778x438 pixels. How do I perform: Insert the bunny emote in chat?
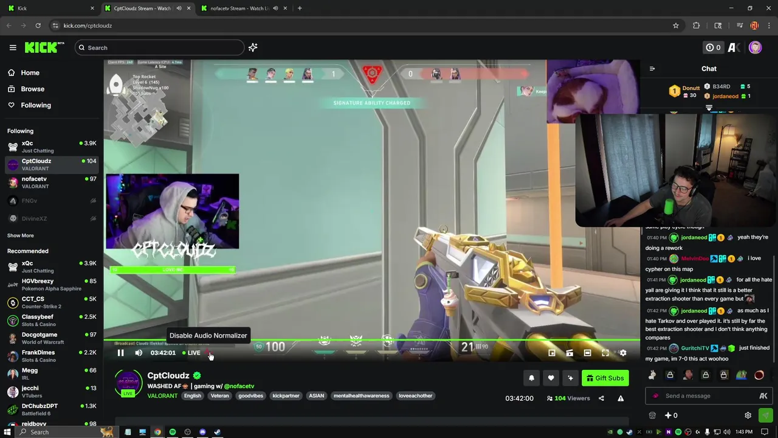tap(652, 375)
